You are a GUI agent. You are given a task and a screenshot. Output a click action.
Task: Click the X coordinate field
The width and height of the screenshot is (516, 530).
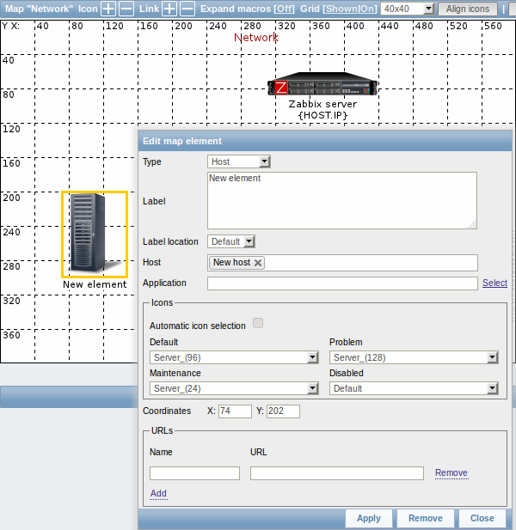click(x=235, y=411)
